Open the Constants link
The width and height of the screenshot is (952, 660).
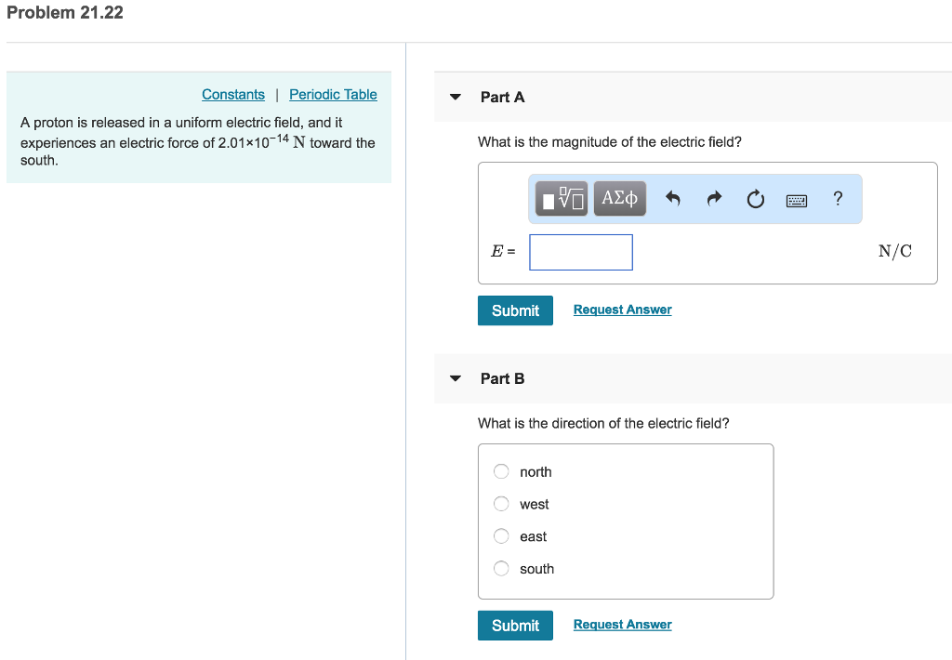(x=232, y=94)
